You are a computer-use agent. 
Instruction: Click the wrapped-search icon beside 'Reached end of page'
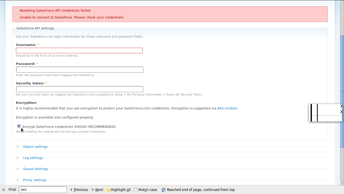coord(164,190)
